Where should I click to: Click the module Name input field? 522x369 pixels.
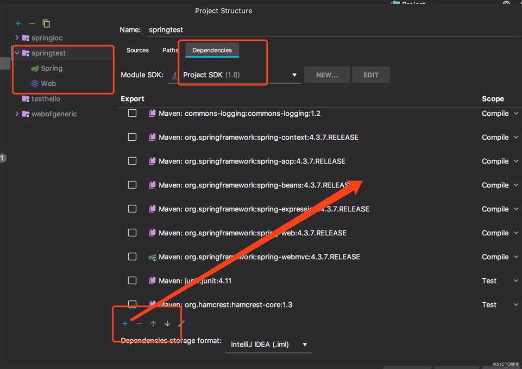pos(334,30)
